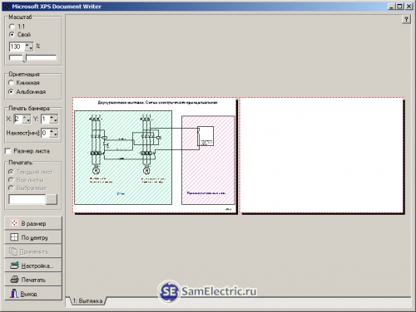Select the empty second banner page preview
Screen dimensions: 416x312
tap(322, 155)
